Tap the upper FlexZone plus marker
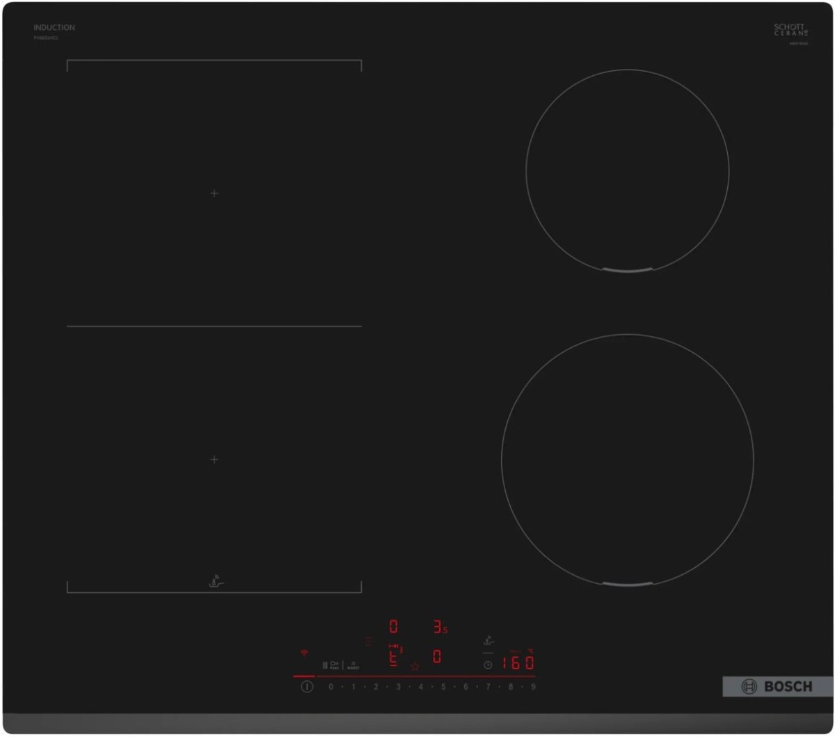 [214, 193]
